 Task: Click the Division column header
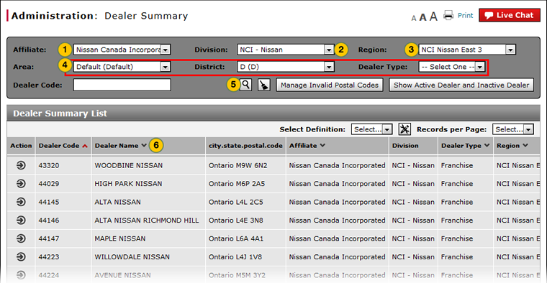pos(405,146)
